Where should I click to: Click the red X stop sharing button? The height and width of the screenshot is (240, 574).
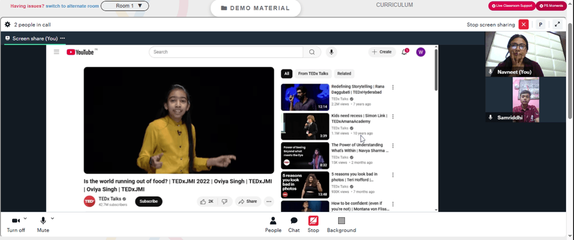523,25
